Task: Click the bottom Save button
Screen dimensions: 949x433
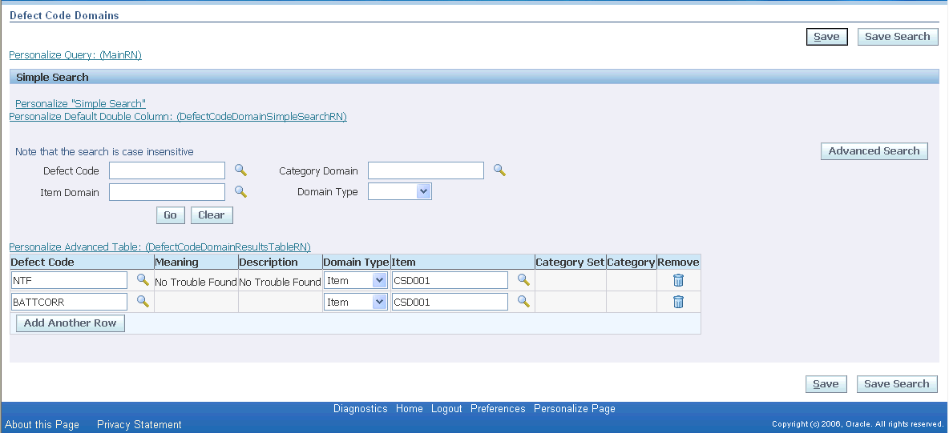Action: pos(826,383)
